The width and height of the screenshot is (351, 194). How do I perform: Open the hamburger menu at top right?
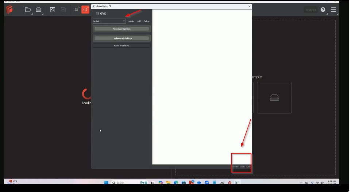(x=333, y=10)
